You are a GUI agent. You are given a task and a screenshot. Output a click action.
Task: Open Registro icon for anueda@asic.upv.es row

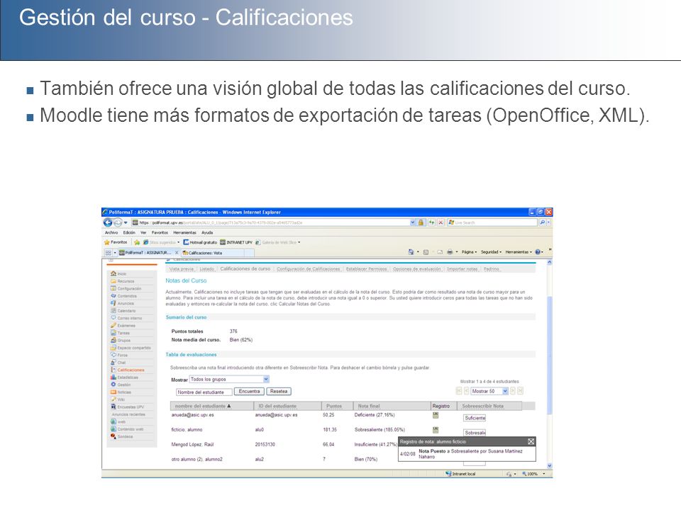[x=435, y=415]
